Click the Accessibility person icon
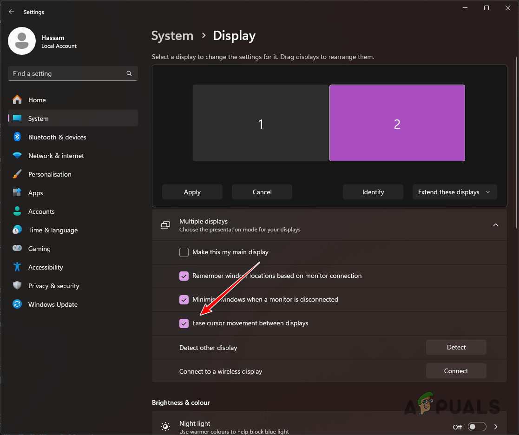Image resolution: width=519 pixels, height=435 pixels. (18, 267)
